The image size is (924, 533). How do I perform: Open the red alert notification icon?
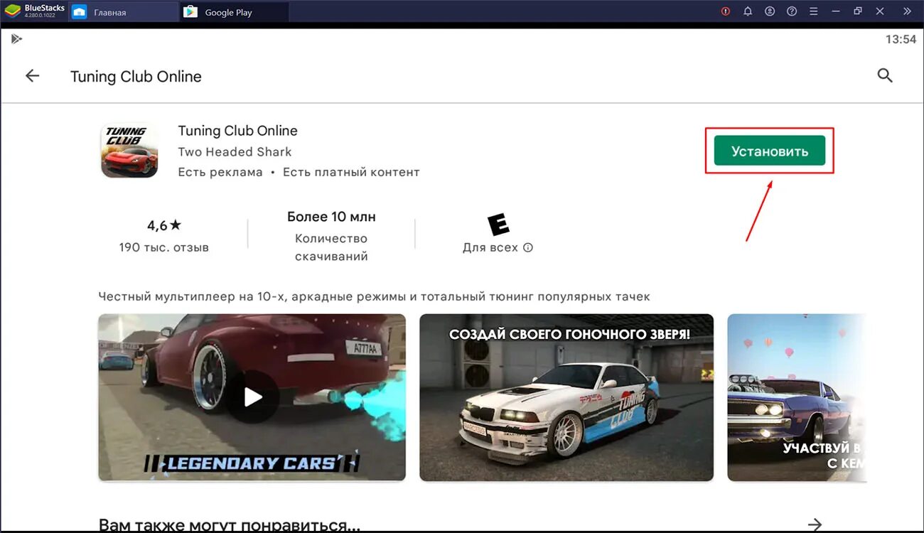tap(726, 11)
